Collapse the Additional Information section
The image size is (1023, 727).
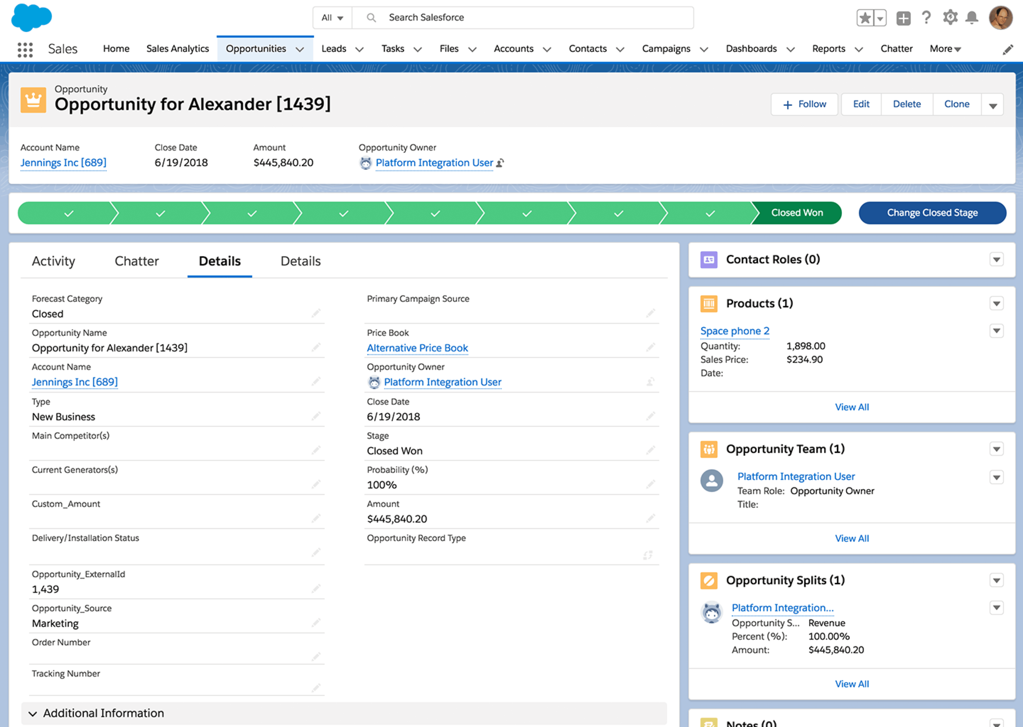click(x=33, y=713)
